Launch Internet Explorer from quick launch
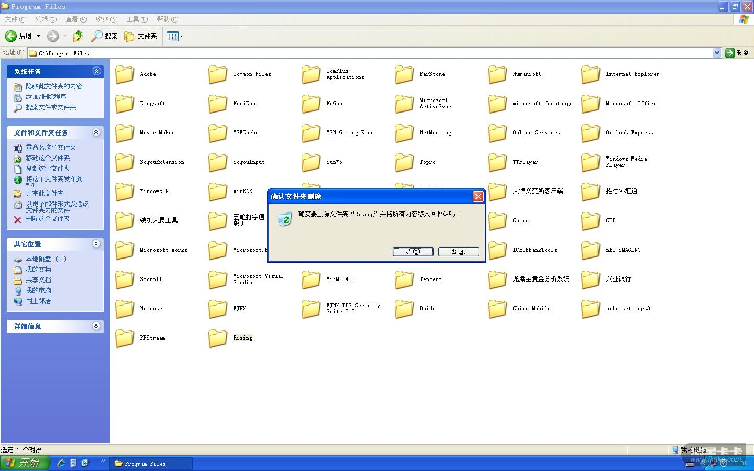 click(x=61, y=463)
